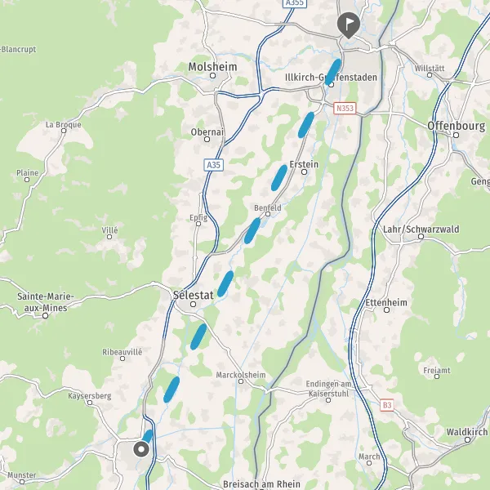Click the Ettenheim town marker
Screen dimensions: 490x490
click(386, 310)
